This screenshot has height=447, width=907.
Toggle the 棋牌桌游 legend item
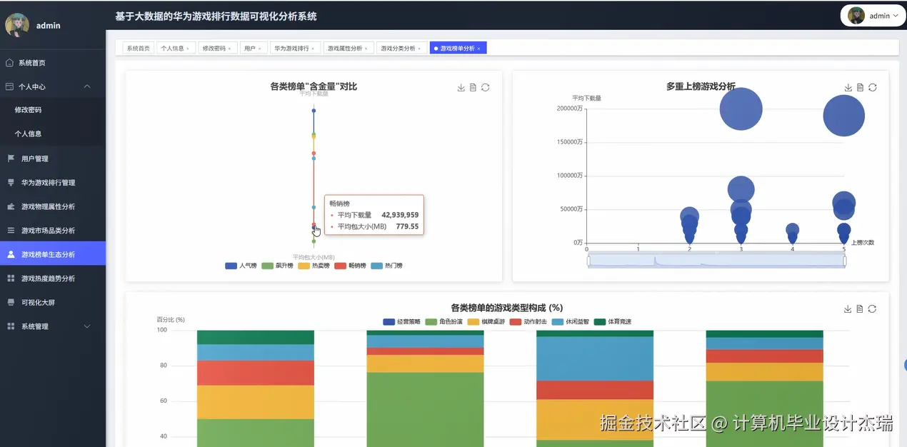pyautogui.click(x=486, y=322)
